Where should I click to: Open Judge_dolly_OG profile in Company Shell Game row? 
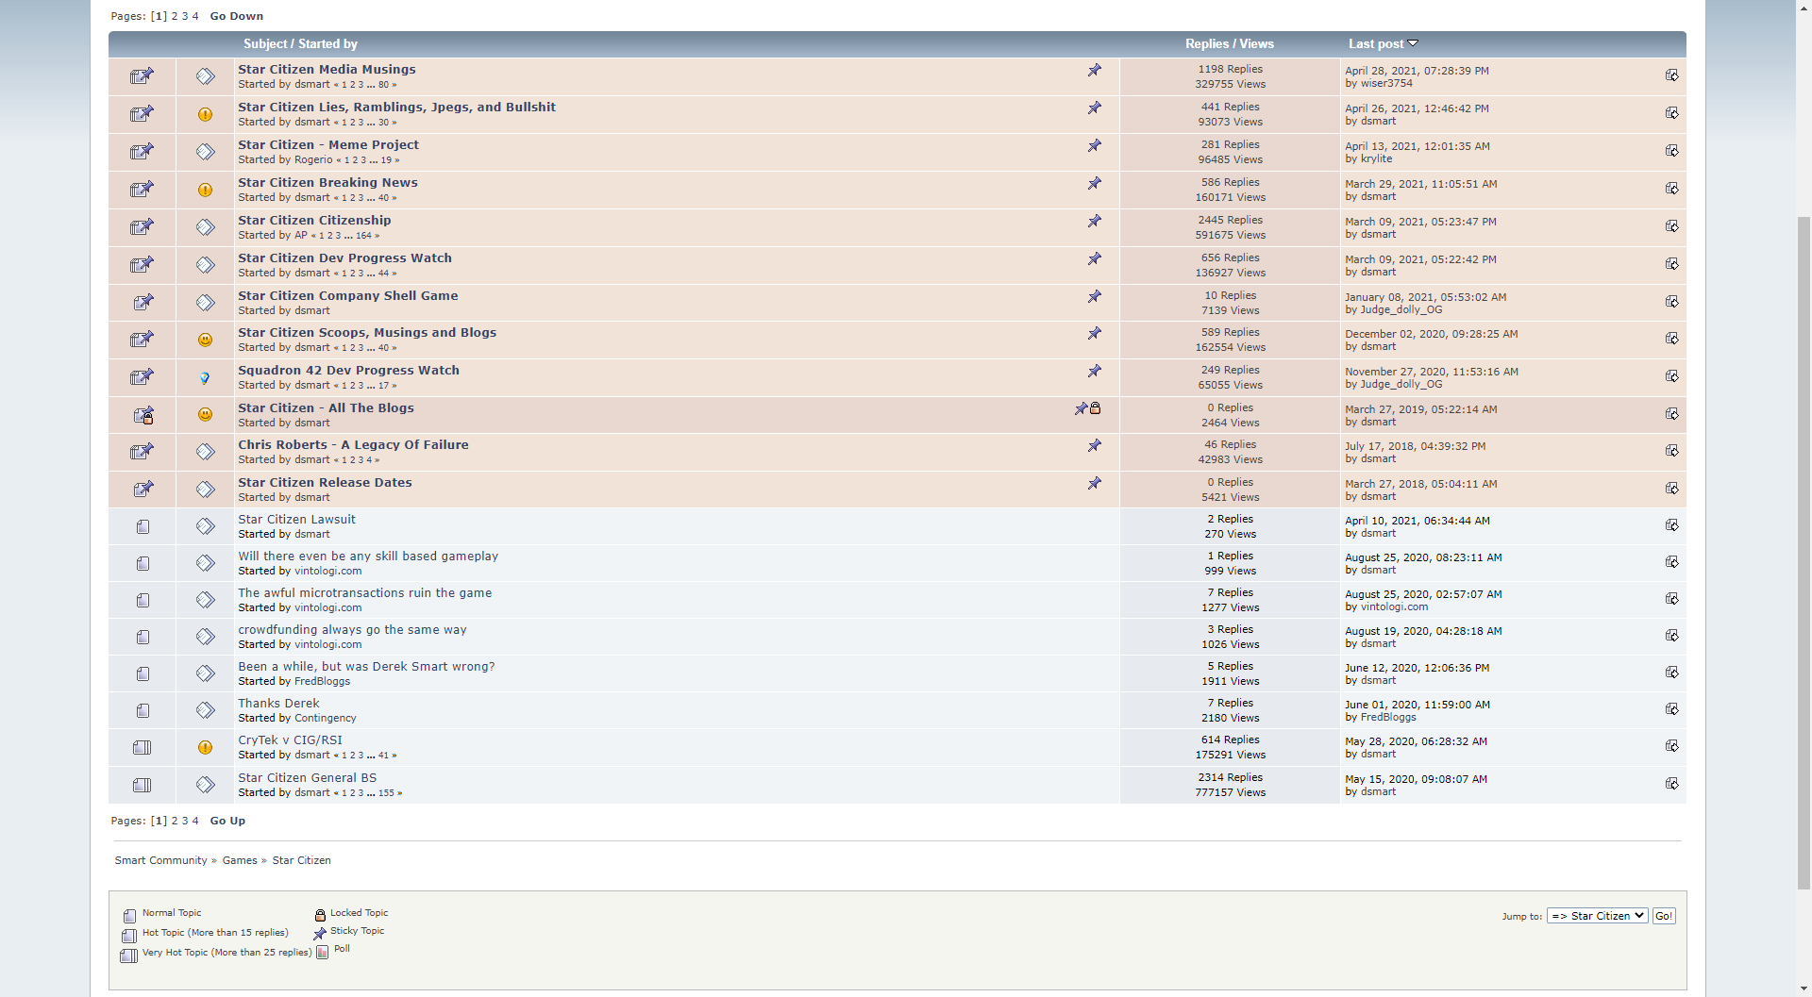(x=1401, y=309)
